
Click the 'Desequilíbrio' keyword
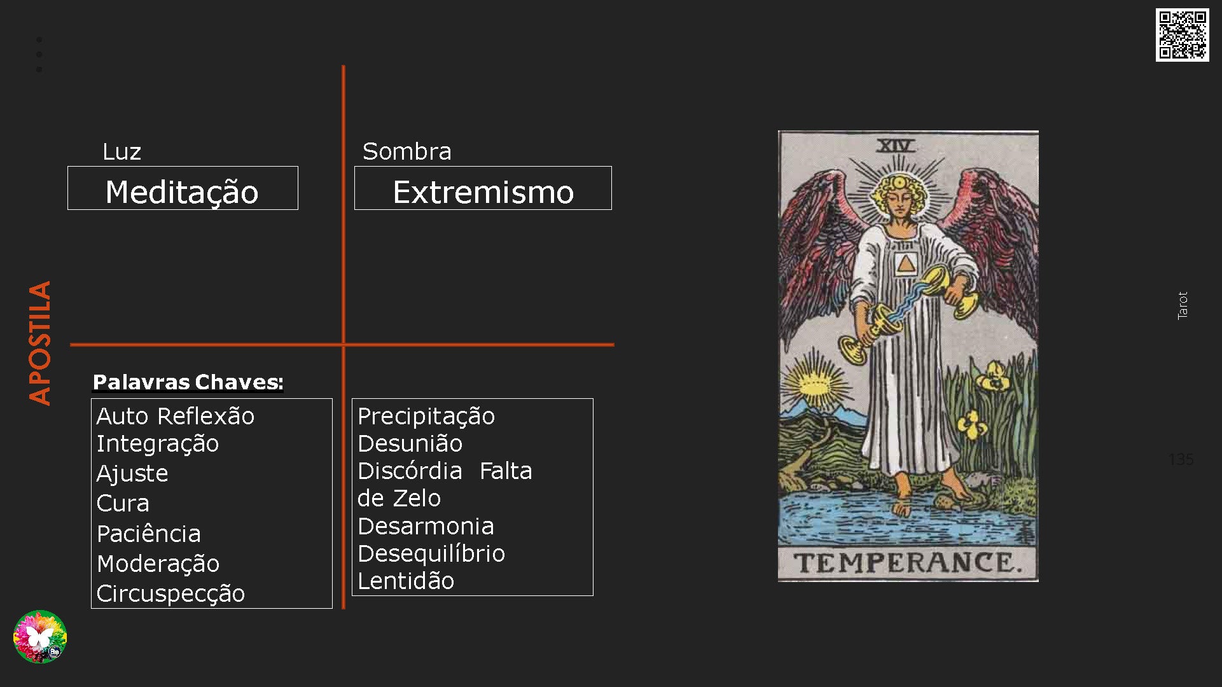point(431,553)
